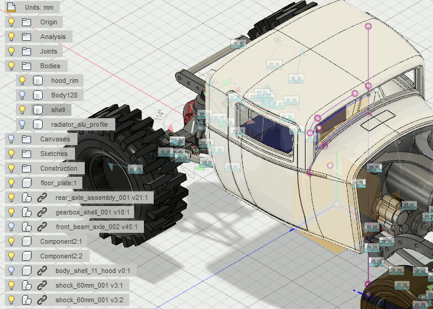The image size is (433, 309).
Task: Select floor_plate:1 component name
Action: (x=59, y=183)
